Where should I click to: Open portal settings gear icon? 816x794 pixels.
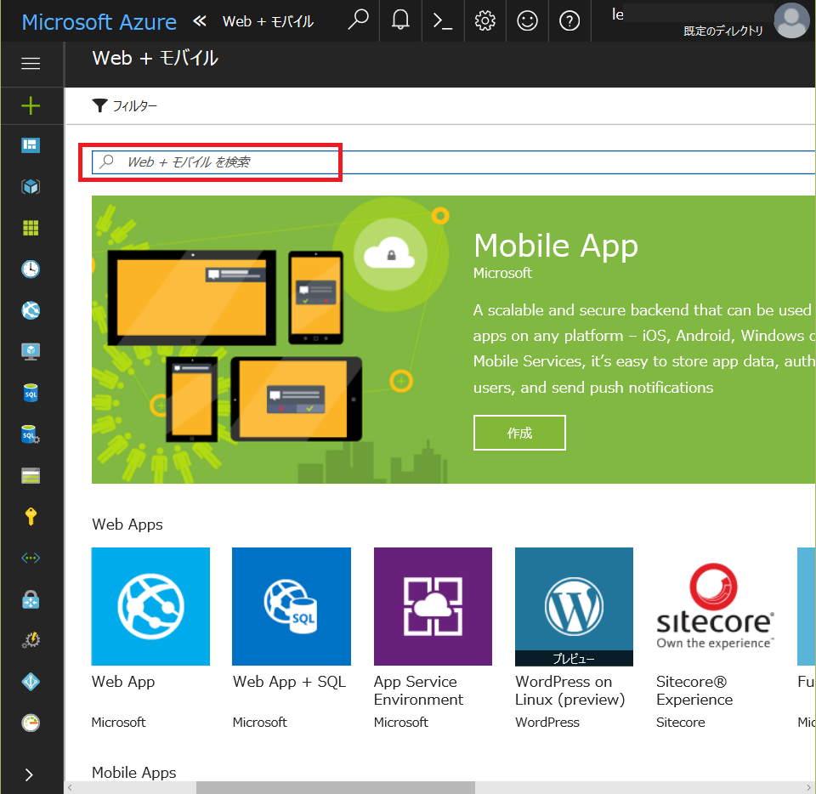point(485,20)
